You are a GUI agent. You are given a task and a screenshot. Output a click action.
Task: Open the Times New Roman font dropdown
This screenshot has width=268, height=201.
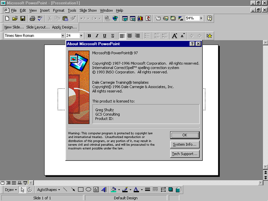(x=63, y=36)
